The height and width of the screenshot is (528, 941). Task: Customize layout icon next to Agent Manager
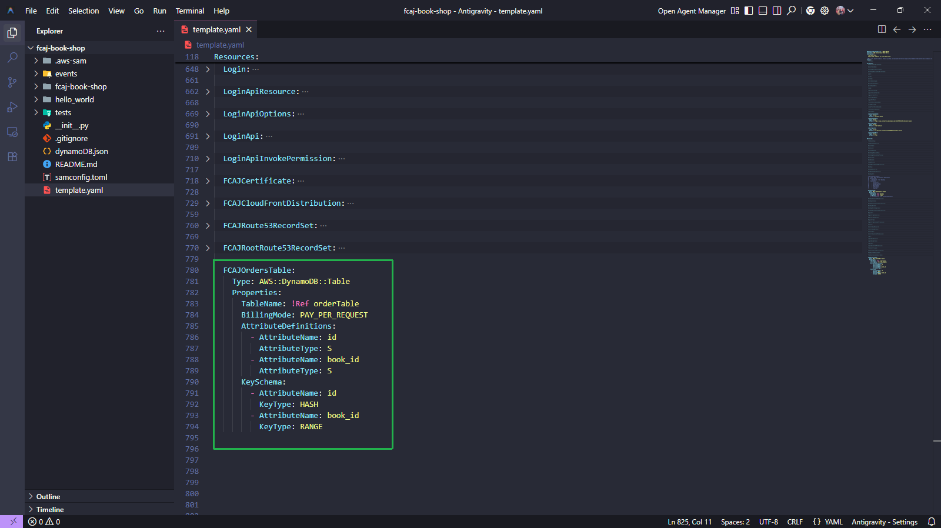(735, 11)
